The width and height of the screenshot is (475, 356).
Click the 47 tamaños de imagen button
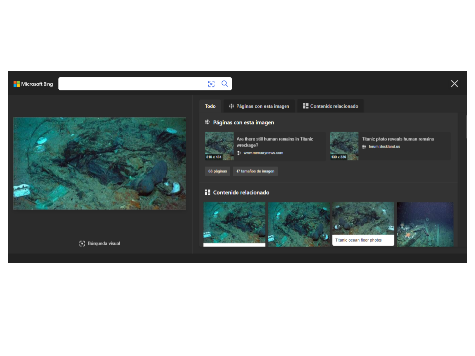pos(255,171)
